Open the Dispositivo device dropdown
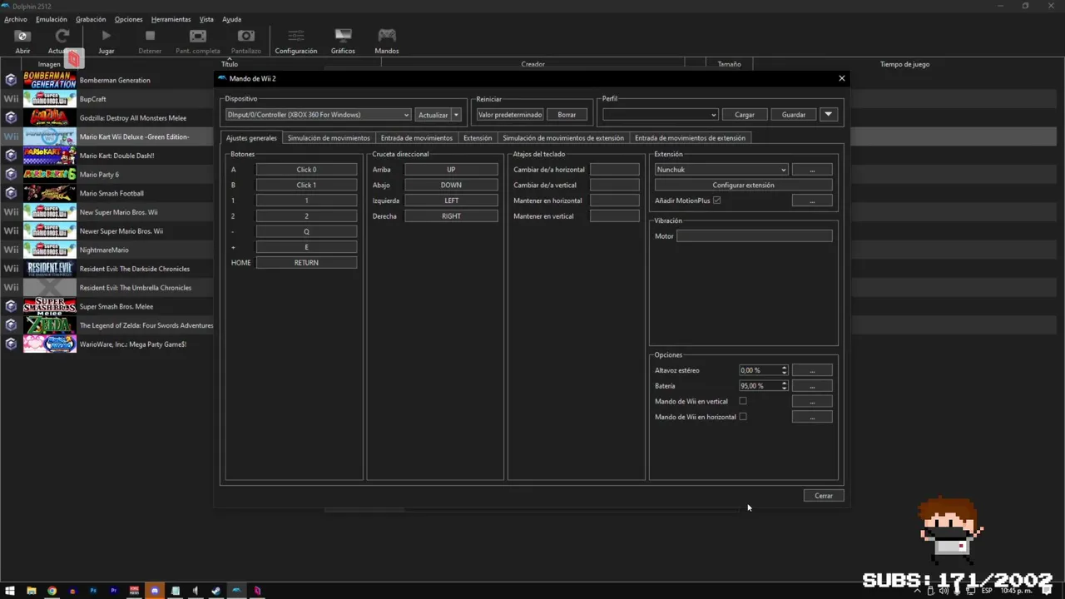This screenshot has width=1065, height=599. pyautogui.click(x=318, y=115)
